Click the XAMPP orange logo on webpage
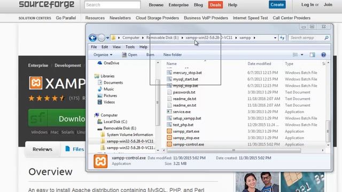Image resolution: width=342 pixels, height=192 pixels. (x=36, y=83)
